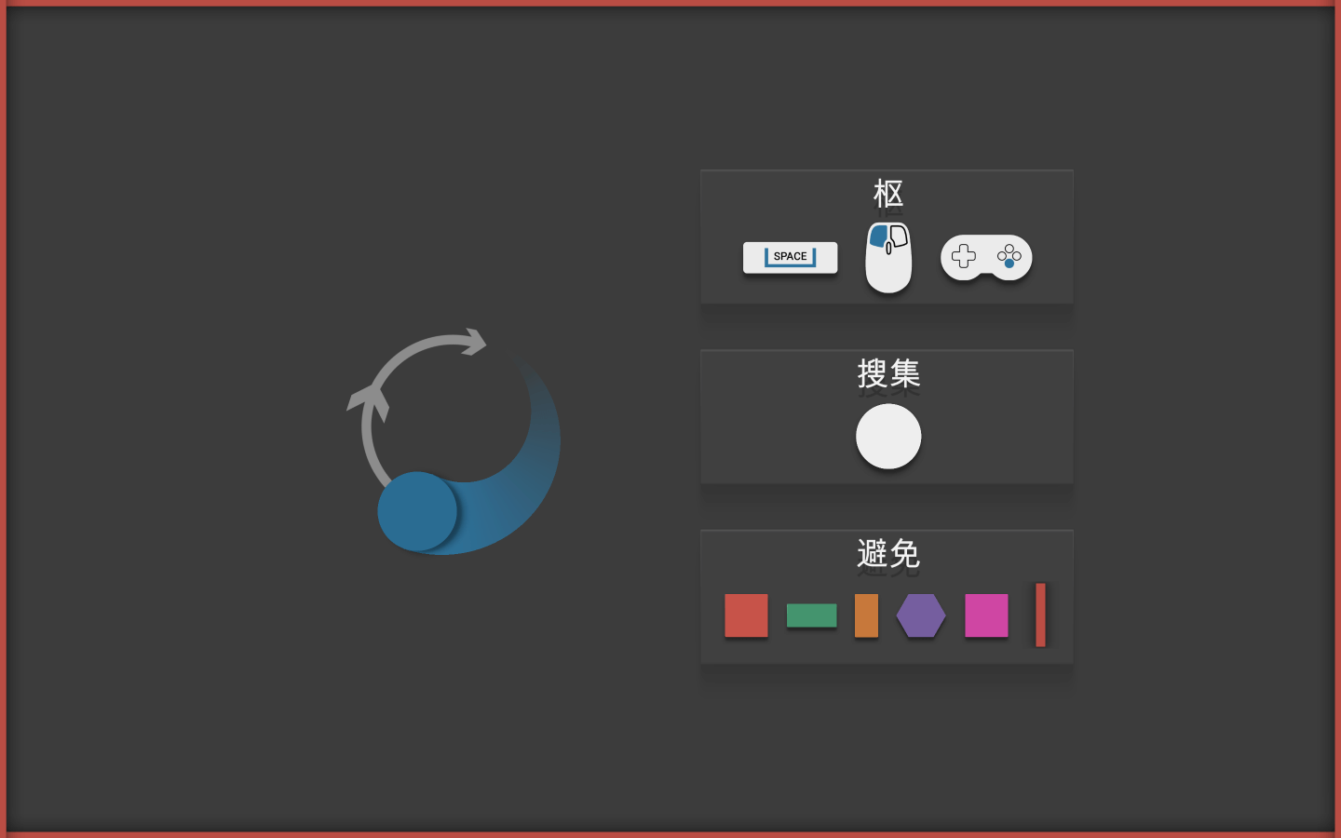Click the magenta square obstacle

[x=986, y=615]
